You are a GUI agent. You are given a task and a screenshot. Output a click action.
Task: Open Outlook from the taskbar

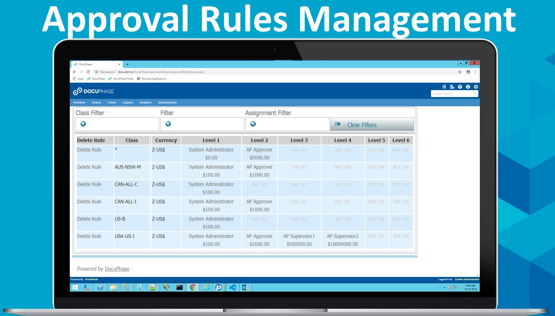pos(245,287)
